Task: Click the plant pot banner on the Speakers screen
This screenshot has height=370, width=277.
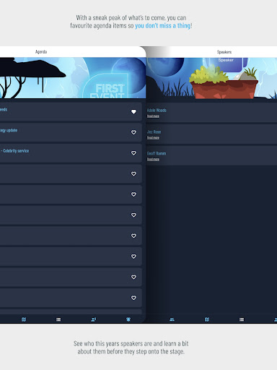Action: pos(211,78)
